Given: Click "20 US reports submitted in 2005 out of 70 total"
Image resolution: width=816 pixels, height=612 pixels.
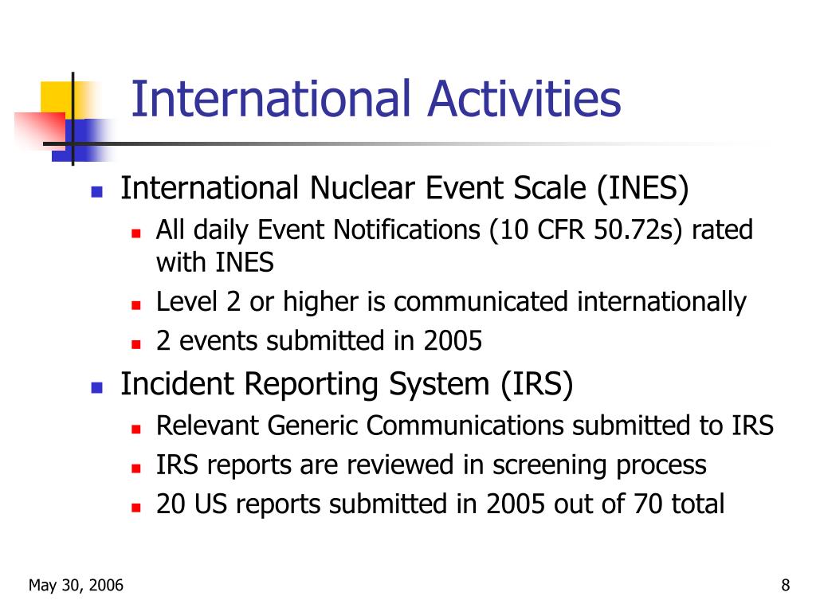Looking at the screenshot, I should tap(440, 504).
